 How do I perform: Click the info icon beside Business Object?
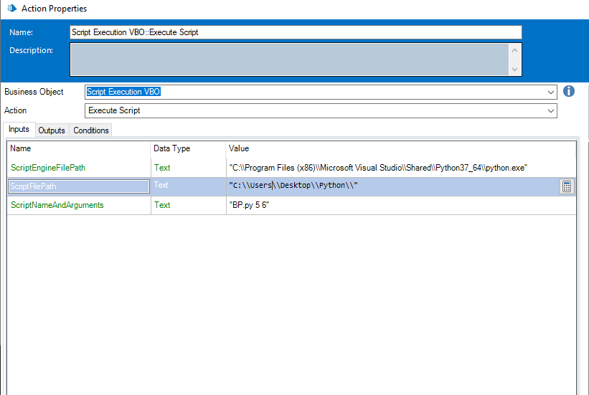tap(569, 92)
